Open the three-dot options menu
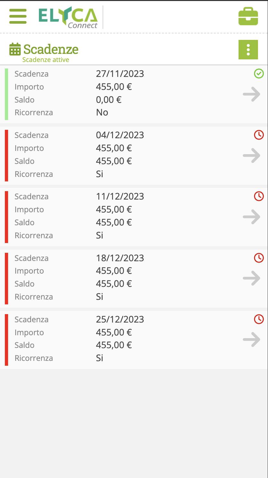Screen dimensions: 268x478 (248, 50)
